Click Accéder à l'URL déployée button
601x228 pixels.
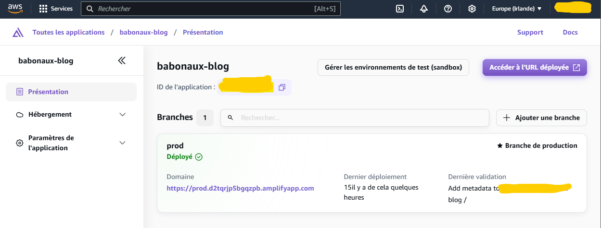coord(535,68)
